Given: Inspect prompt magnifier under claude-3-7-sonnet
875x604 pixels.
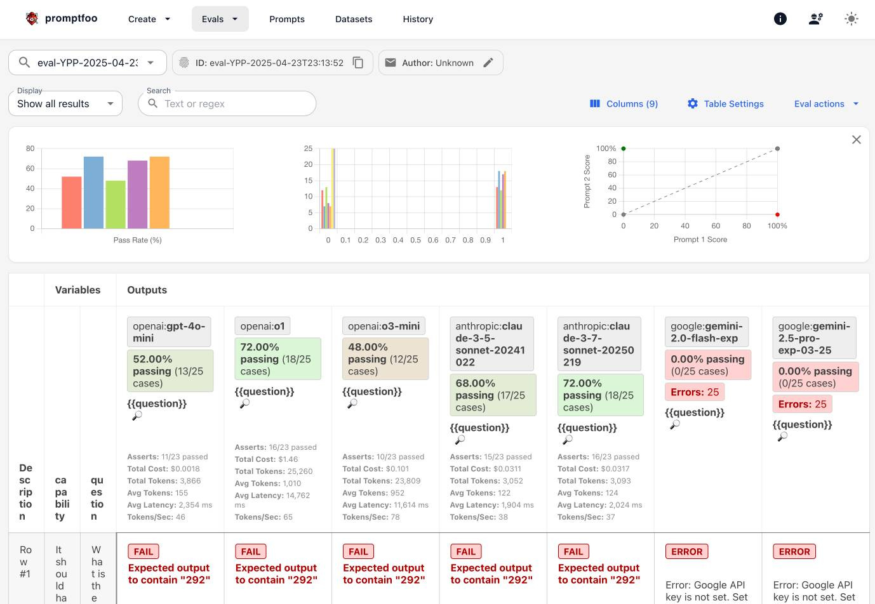Looking at the screenshot, I should tap(568, 440).
